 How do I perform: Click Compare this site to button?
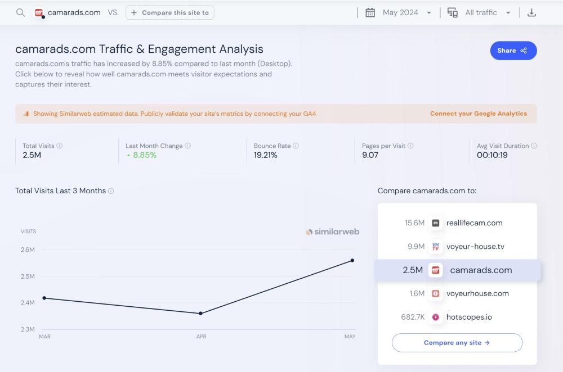[x=170, y=12]
